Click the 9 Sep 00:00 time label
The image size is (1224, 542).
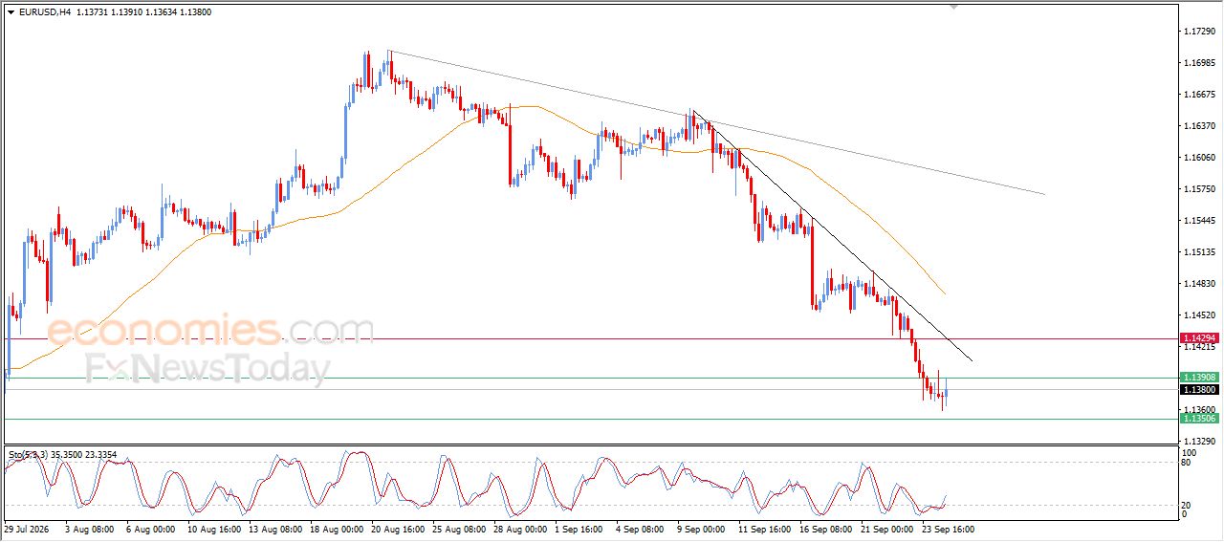(x=703, y=529)
